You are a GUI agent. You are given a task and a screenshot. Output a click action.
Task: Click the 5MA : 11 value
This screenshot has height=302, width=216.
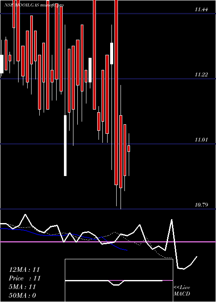(x=22, y=287)
